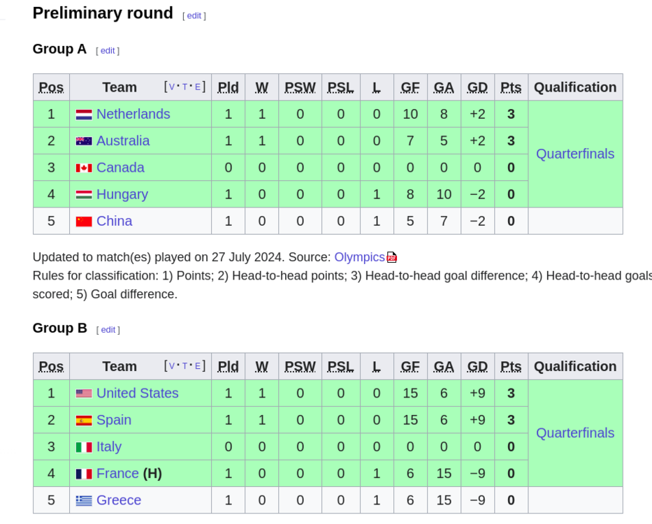The height and width of the screenshot is (524, 652).
Task: Open the Olympics source link
Action: 359,257
